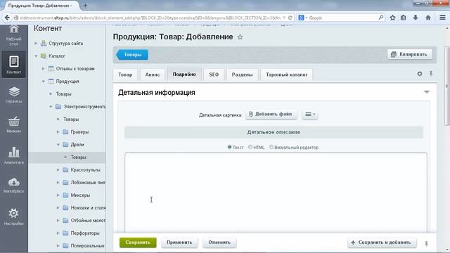Viewport: 450px width, 253px height.
Task: Open browser bookmarks list icon
Action: click(403, 18)
